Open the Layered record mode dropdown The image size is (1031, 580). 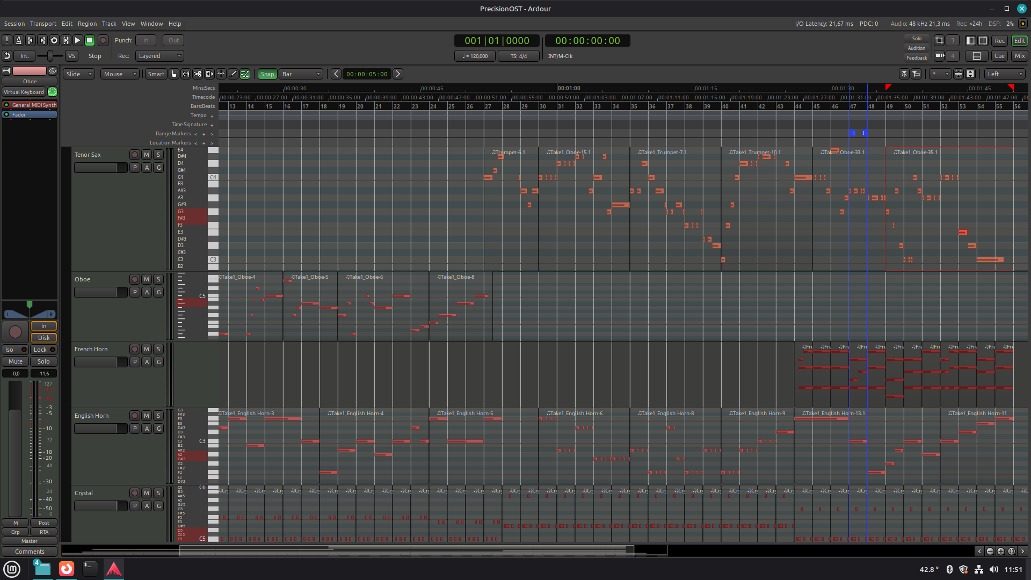(x=159, y=56)
